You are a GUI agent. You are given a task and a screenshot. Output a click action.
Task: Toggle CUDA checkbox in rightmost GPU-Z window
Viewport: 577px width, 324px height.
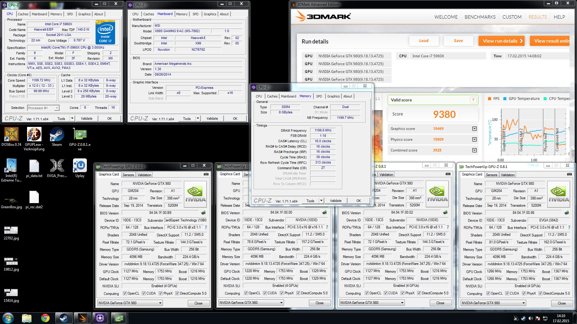507,293
